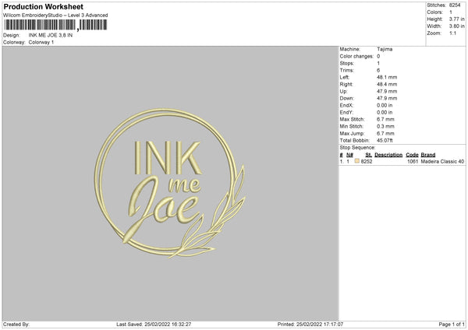Click the Code column header

[412, 155]
